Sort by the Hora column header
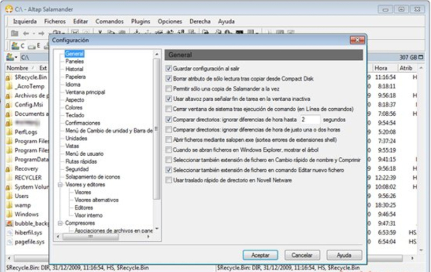The height and width of the screenshot is (272, 431). click(381, 68)
